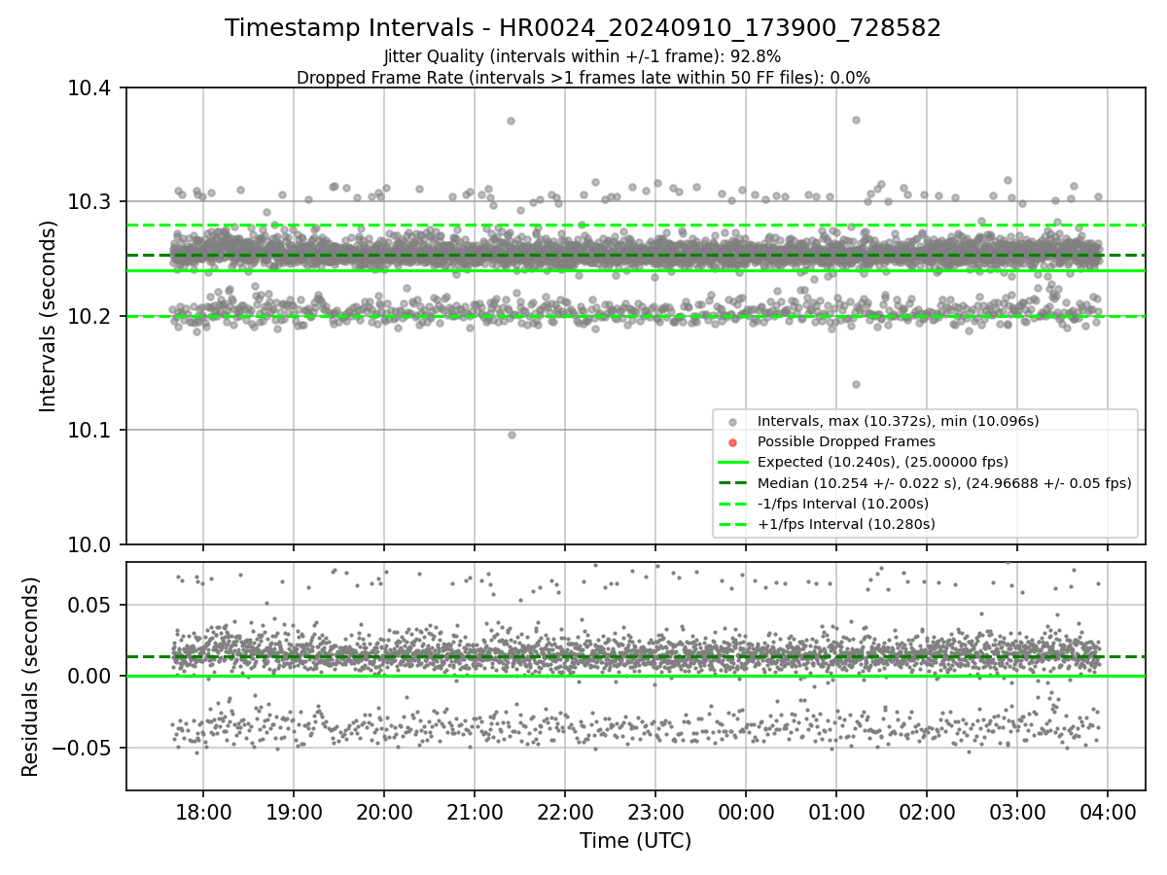Click the solid green Expected legend line sample
The image size is (1167, 875).
(x=733, y=462)
